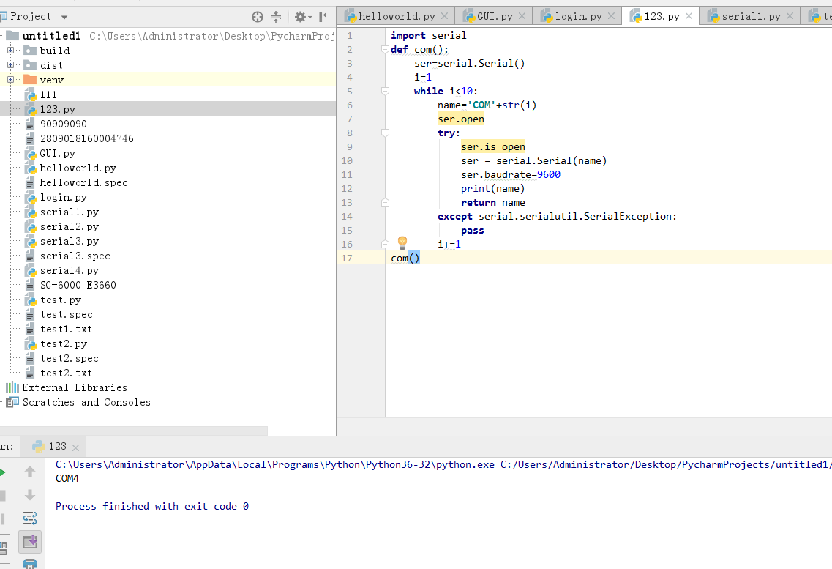Click the print output icon in Run panel

point(30,564)
